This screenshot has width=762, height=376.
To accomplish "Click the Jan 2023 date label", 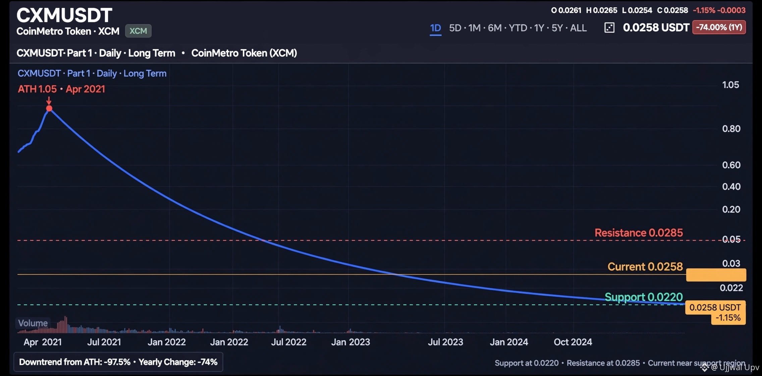I will [x=350, y=342].
